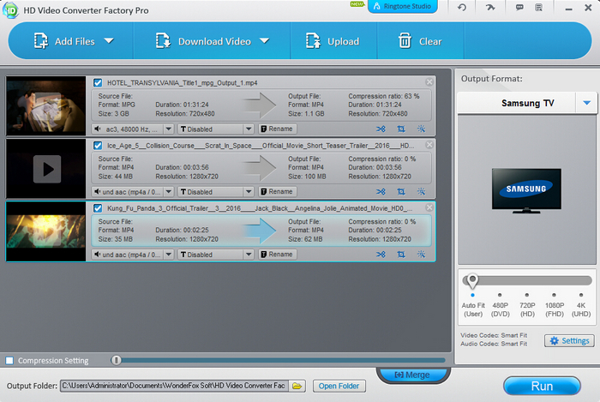This screenshot has width=600, height=402.
Task: Rename the HOTEL_TRANSYLVANIA output file
Action: pyautogui.click(x=278, y=129)
